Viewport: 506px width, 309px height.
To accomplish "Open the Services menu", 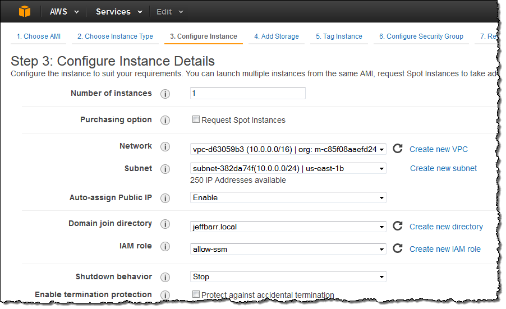I will 118,12.
